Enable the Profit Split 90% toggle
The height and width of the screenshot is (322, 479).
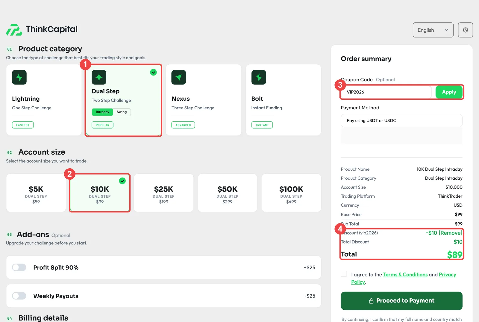(19, 267)
